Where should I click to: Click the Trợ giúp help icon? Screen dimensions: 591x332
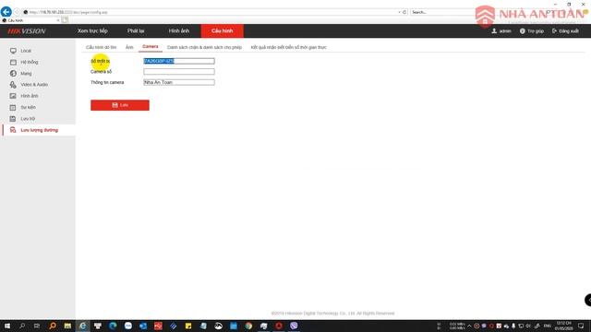[x=523, y=30]
